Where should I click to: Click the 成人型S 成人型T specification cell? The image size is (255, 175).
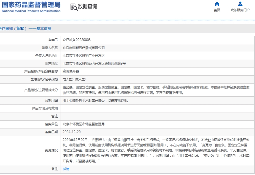[74, 79]
